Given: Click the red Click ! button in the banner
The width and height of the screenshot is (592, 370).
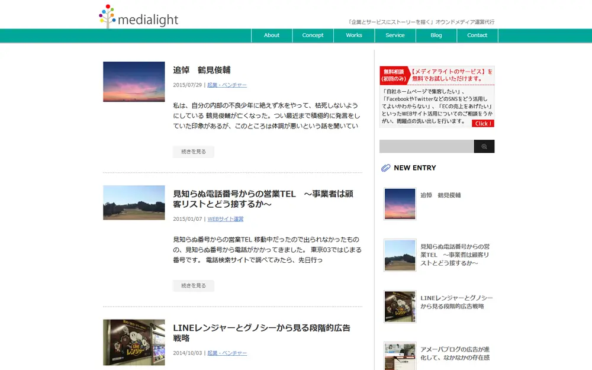Looking at the screenshot, I should (x=483, y=124).
